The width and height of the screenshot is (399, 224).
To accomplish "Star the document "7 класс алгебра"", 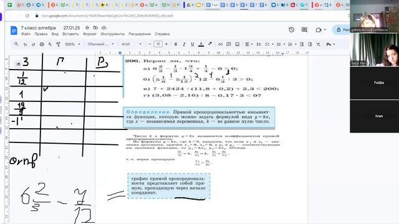I will pos(87,27).
